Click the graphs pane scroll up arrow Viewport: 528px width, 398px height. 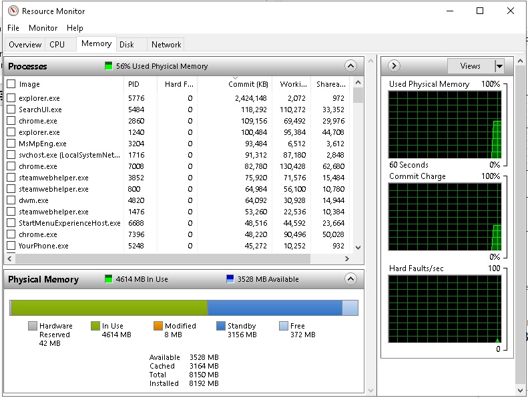point(520,61)
